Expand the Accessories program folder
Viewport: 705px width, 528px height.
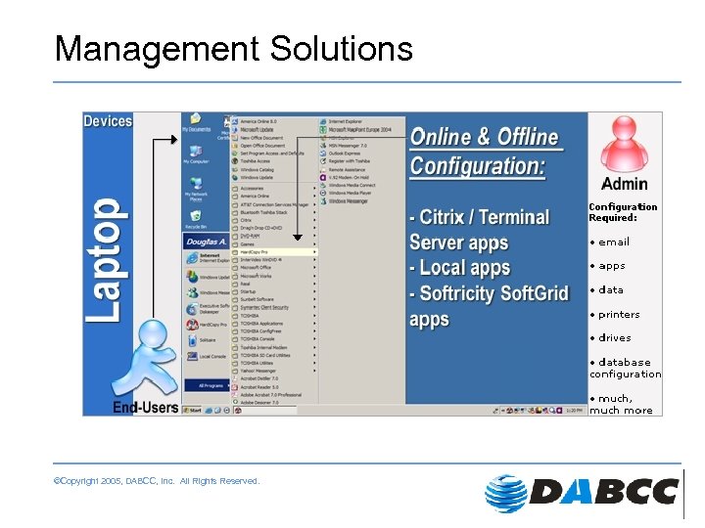tap(274, 189)
